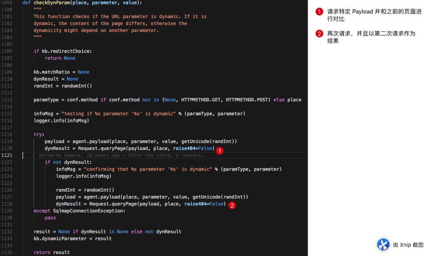Click the 'try:' keyword on line 1118

pos(38,135)
